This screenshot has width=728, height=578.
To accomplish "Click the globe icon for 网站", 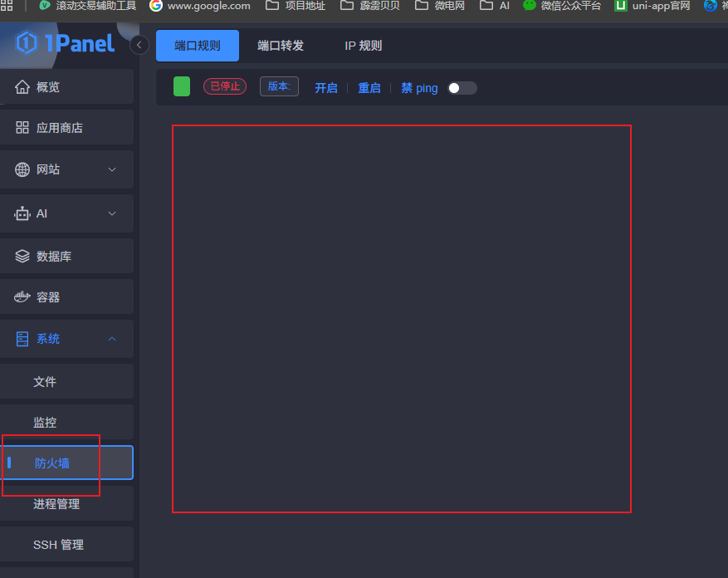I will click(x=22, y=169).
